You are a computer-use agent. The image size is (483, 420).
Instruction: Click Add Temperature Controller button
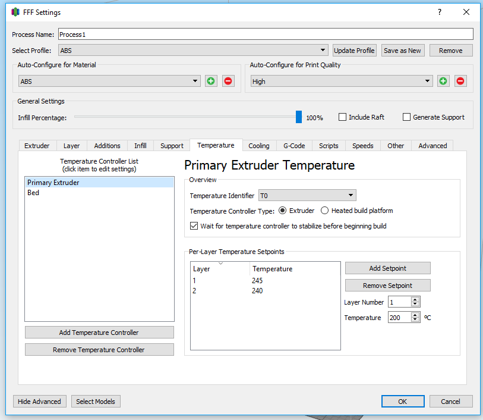tap(99, 333)
